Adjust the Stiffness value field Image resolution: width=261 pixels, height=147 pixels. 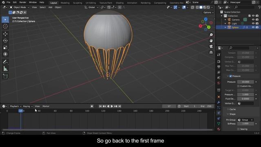(246, 124)
